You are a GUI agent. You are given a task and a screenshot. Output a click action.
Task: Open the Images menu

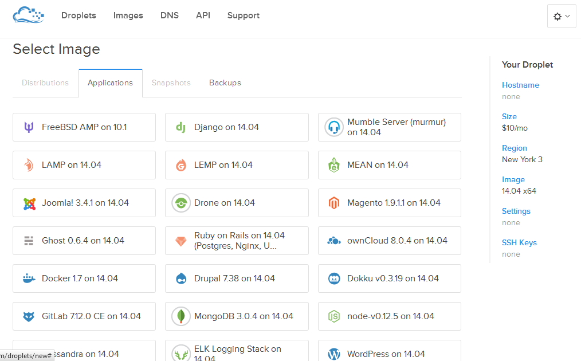click(128, 15)
